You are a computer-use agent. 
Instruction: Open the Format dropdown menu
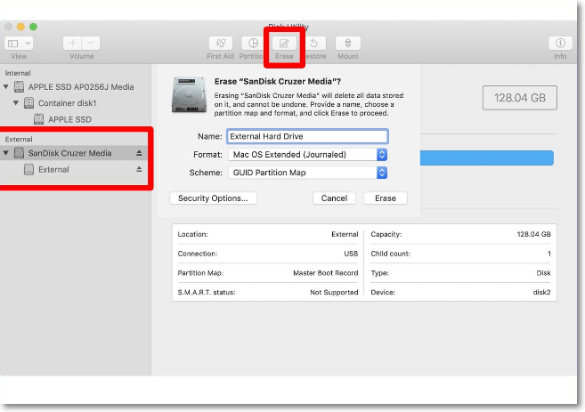[x=307, y=155]
